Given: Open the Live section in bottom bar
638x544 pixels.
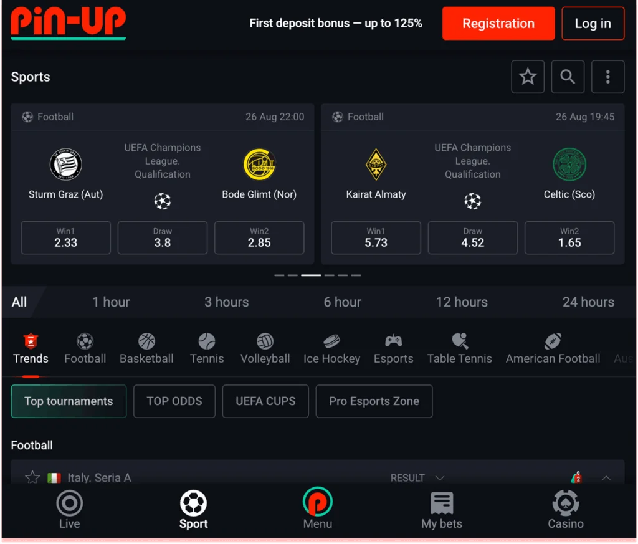Looking at the screenshot, I should point(70,510).
